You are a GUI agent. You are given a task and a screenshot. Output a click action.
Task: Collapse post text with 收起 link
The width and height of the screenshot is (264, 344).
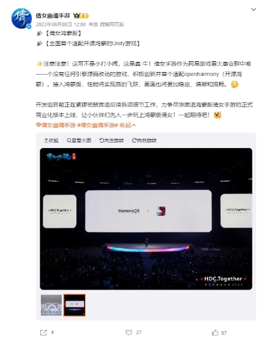click(128, 125)
